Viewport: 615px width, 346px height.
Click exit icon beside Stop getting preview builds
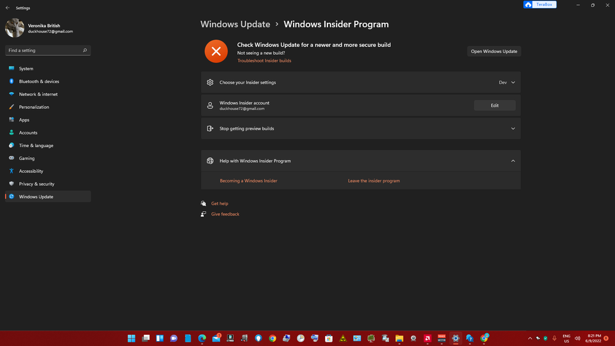pyautogui.click(x=210, y=128)
